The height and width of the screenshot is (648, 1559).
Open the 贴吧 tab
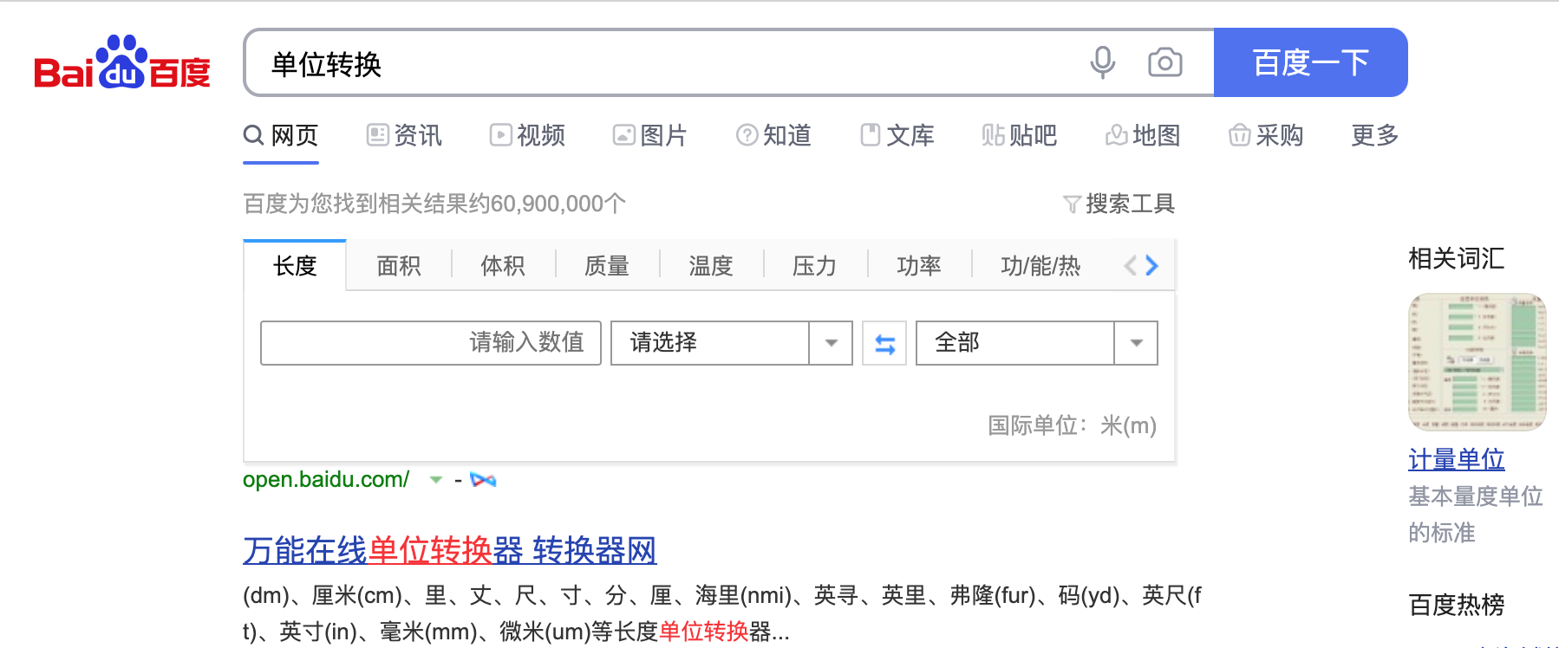[1020, 135]
